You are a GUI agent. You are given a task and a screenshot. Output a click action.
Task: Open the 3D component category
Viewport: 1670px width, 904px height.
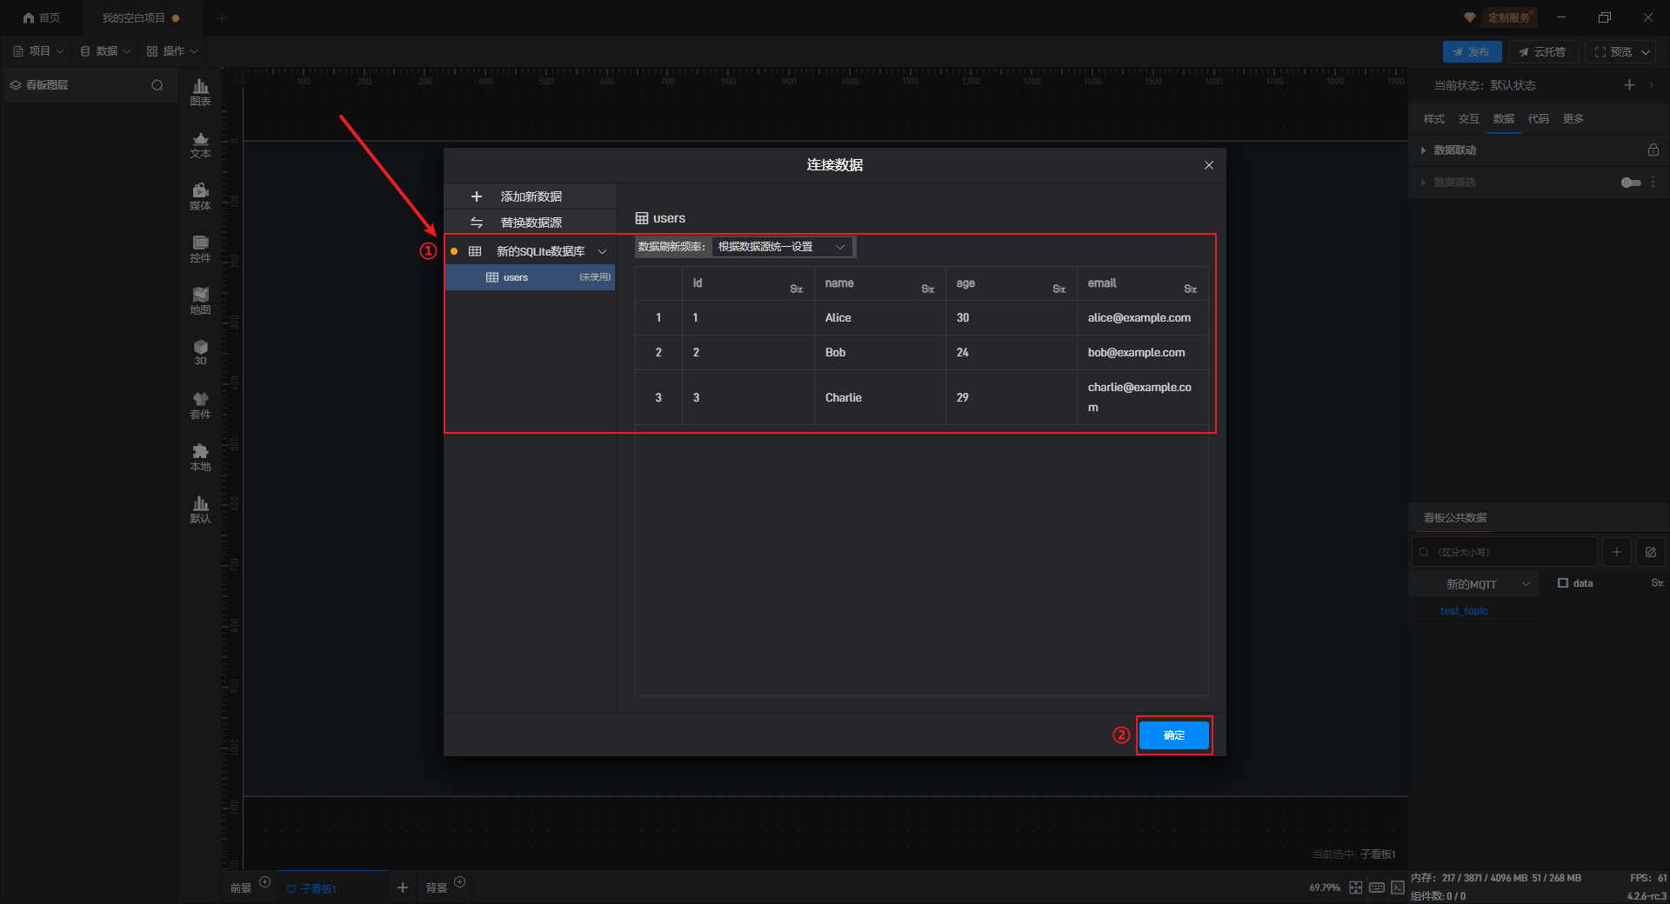click(x=200, y=352)
